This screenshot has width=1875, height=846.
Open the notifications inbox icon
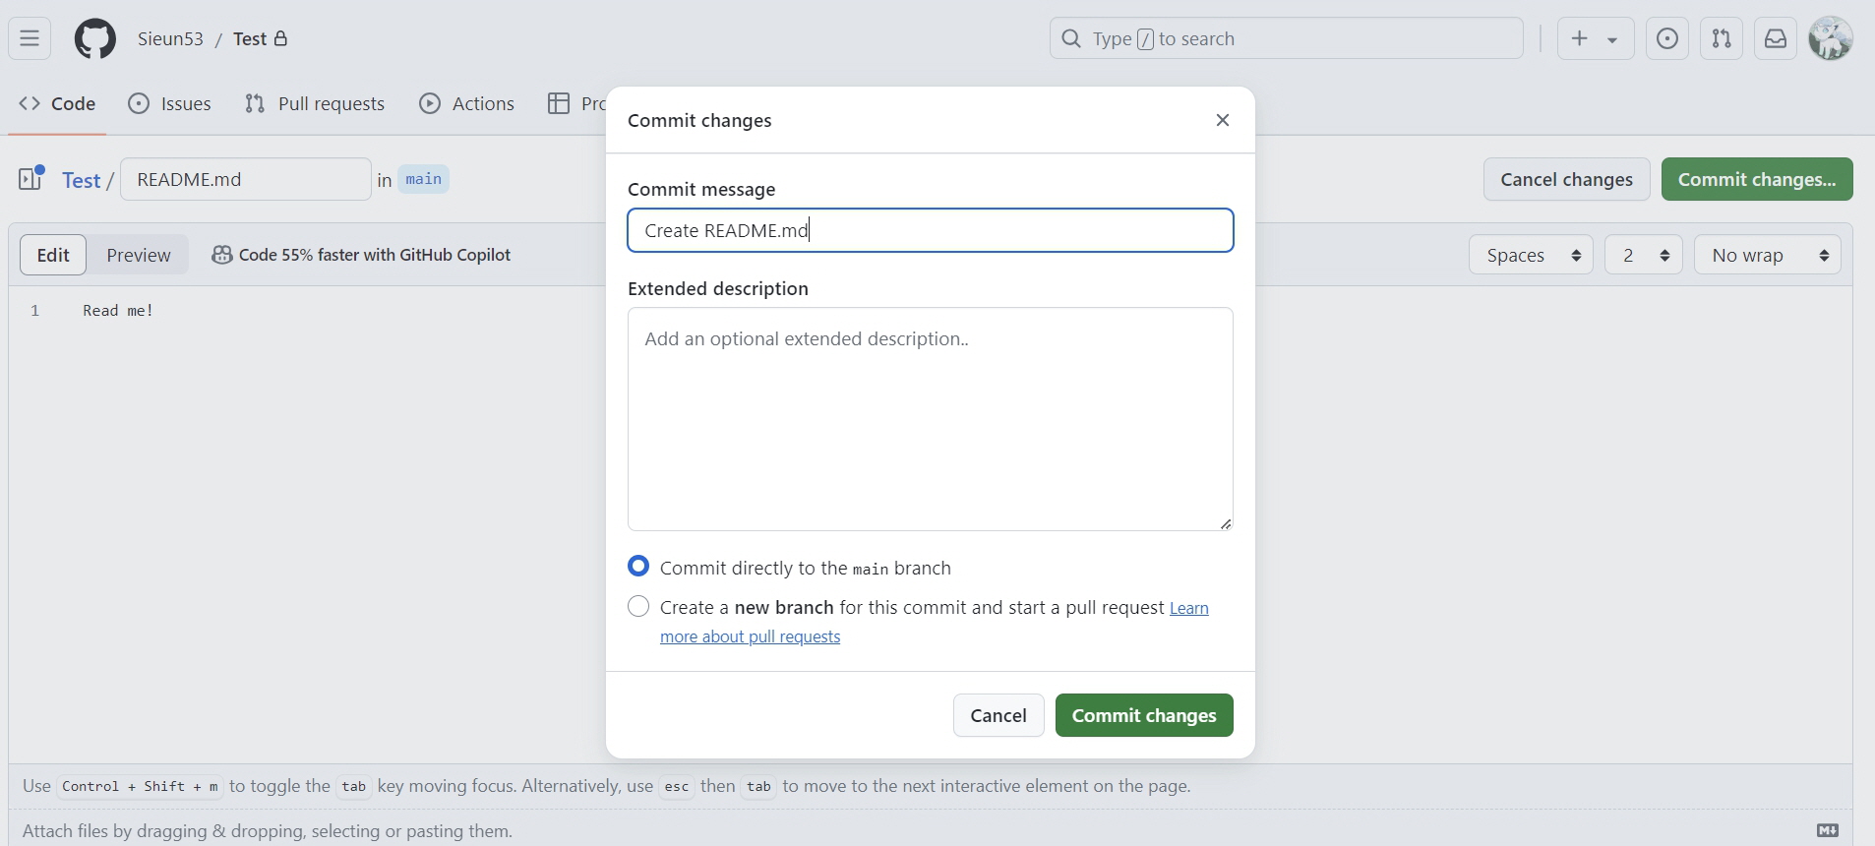pyautogui.click(x=1776, y=38)
